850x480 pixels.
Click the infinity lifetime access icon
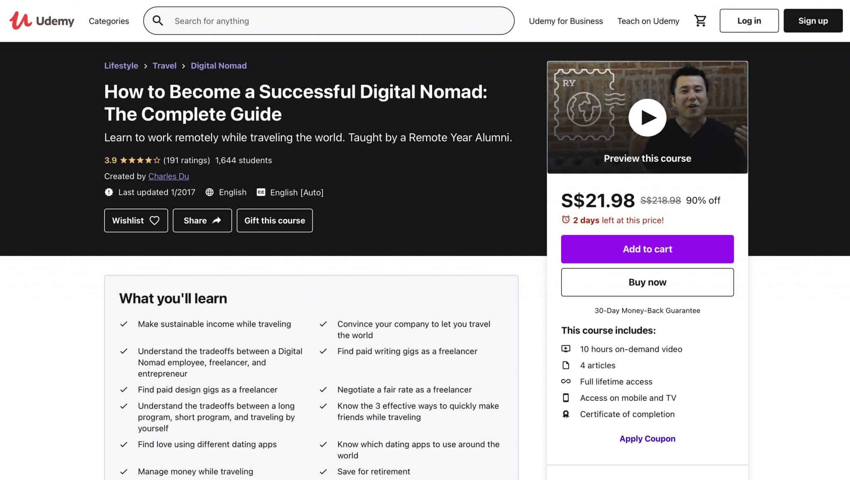[x=566, y=381]
